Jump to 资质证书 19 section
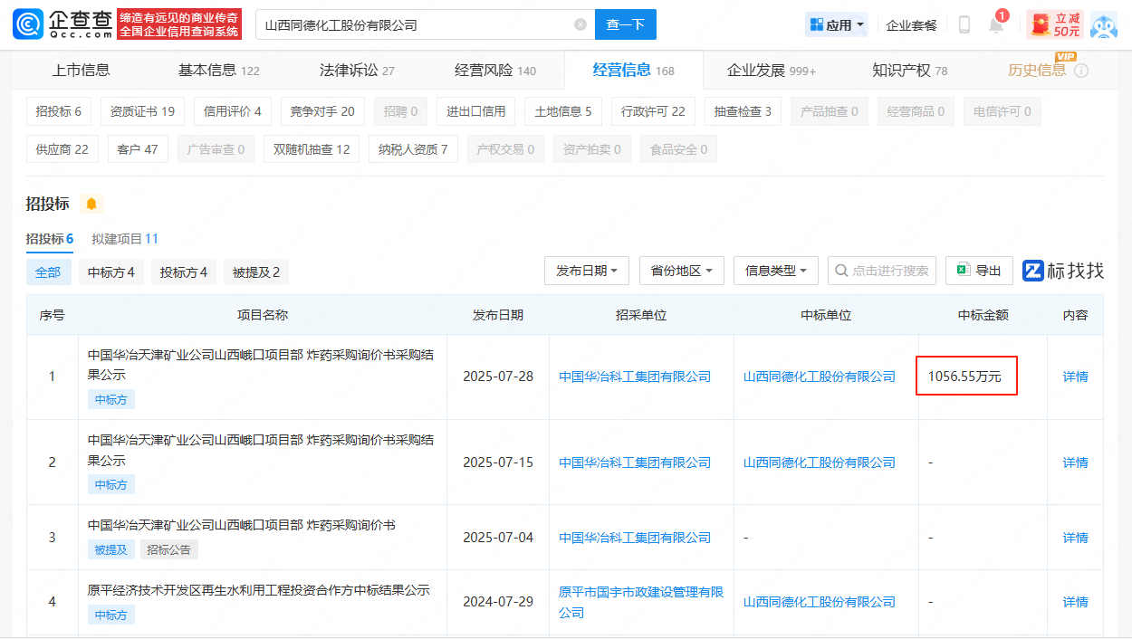The width and height of the screenshot is (1132, 639). (x=142, y=111)
